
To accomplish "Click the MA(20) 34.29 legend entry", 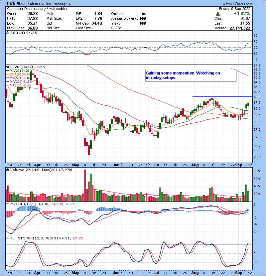I will coord(18,71).
